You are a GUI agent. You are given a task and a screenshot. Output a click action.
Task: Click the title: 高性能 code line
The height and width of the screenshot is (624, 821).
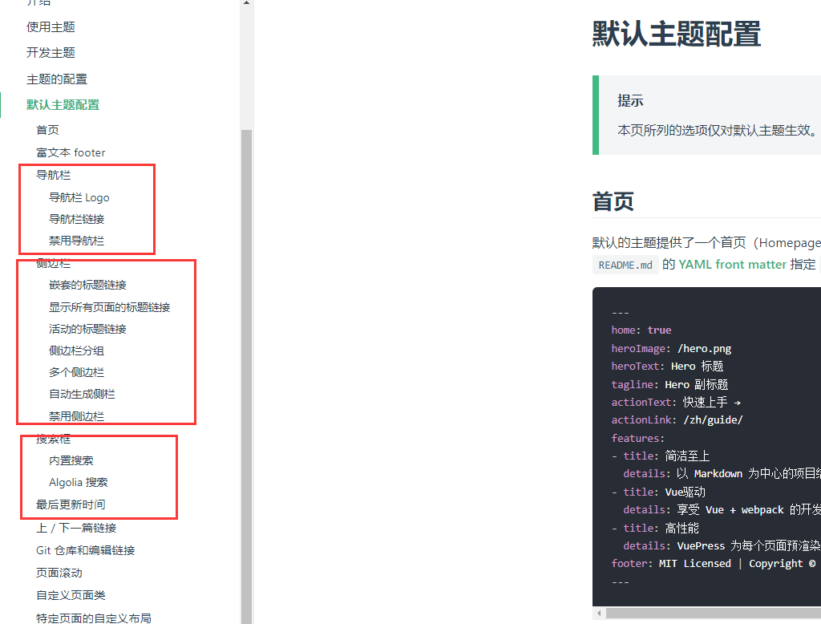[655, 528]
